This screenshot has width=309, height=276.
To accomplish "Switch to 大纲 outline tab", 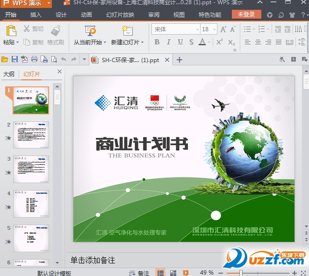I will pos(9,74).
